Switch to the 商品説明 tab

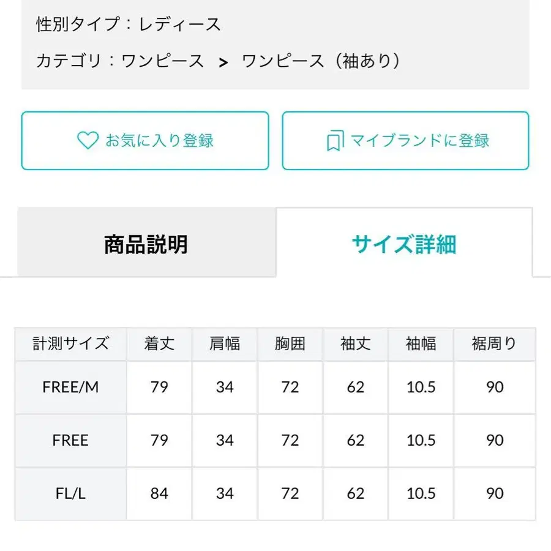[147, 243]
